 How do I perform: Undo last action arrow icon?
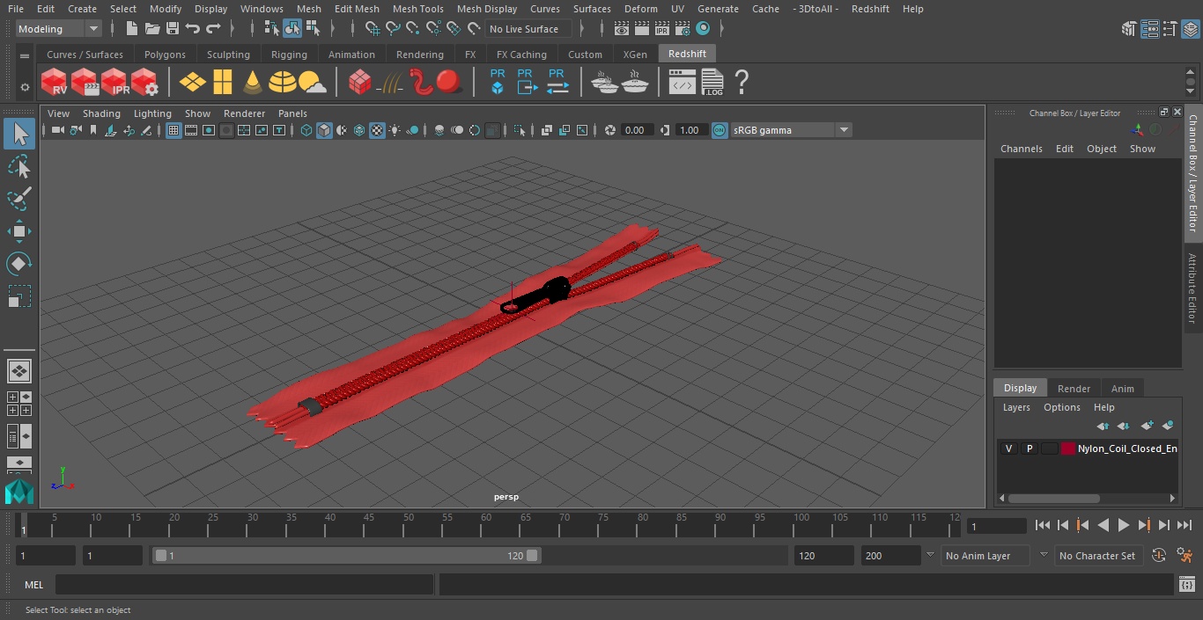(193, 29)
